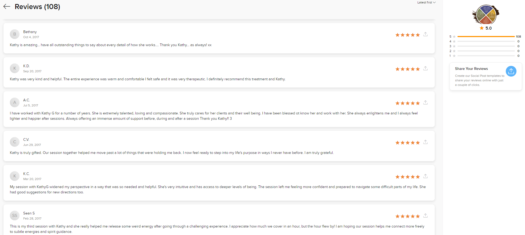This screenshot has width=525, height=235.
Task: Click the K.C. reviewer avatar
Action: click(15, 176)
